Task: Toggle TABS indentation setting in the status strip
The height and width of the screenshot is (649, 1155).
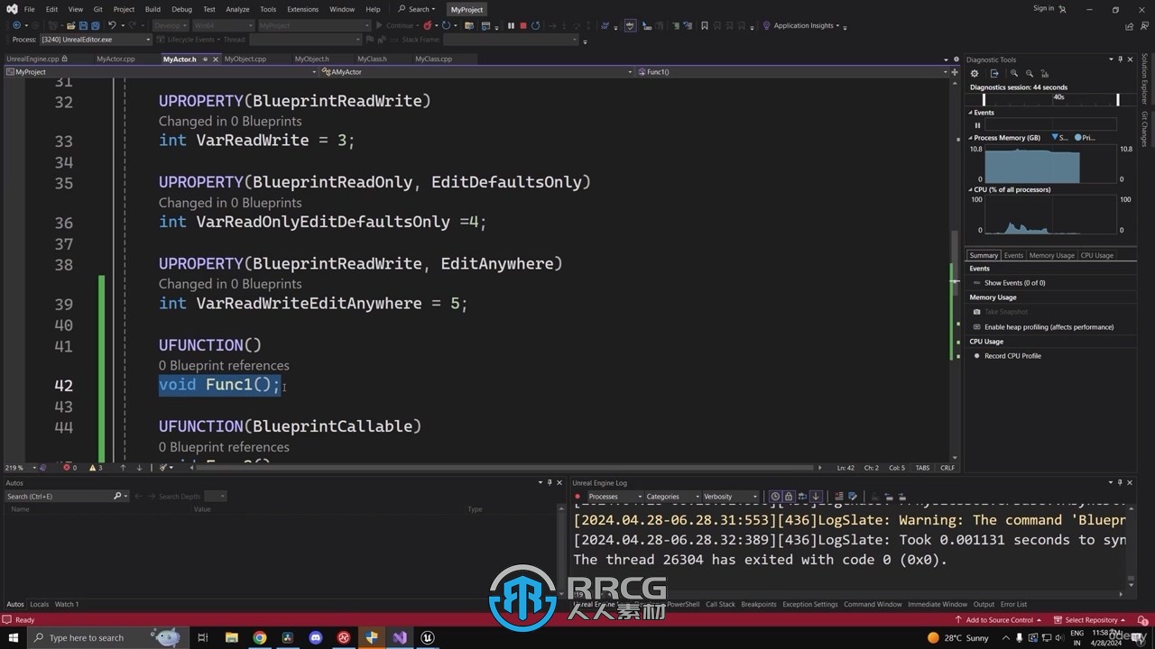Action: pyautogui.click(x=922, y=468)
